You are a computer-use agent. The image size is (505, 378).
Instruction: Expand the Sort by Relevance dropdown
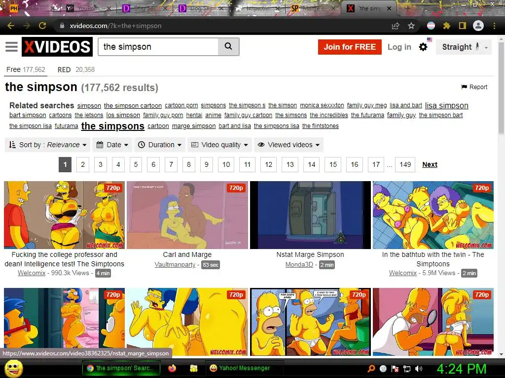coord(48,145)
